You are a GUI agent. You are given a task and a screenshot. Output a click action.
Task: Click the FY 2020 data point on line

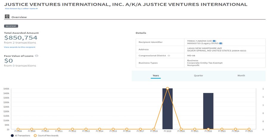181,129
